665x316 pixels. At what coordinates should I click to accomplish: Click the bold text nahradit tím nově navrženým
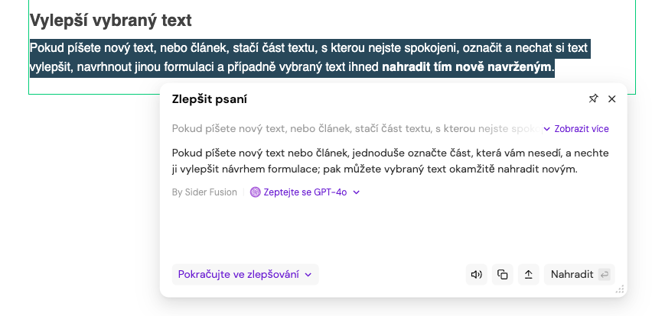tap(467, 67)
